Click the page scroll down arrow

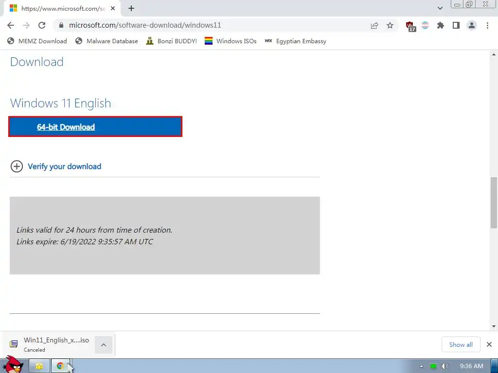pos(494,326)
